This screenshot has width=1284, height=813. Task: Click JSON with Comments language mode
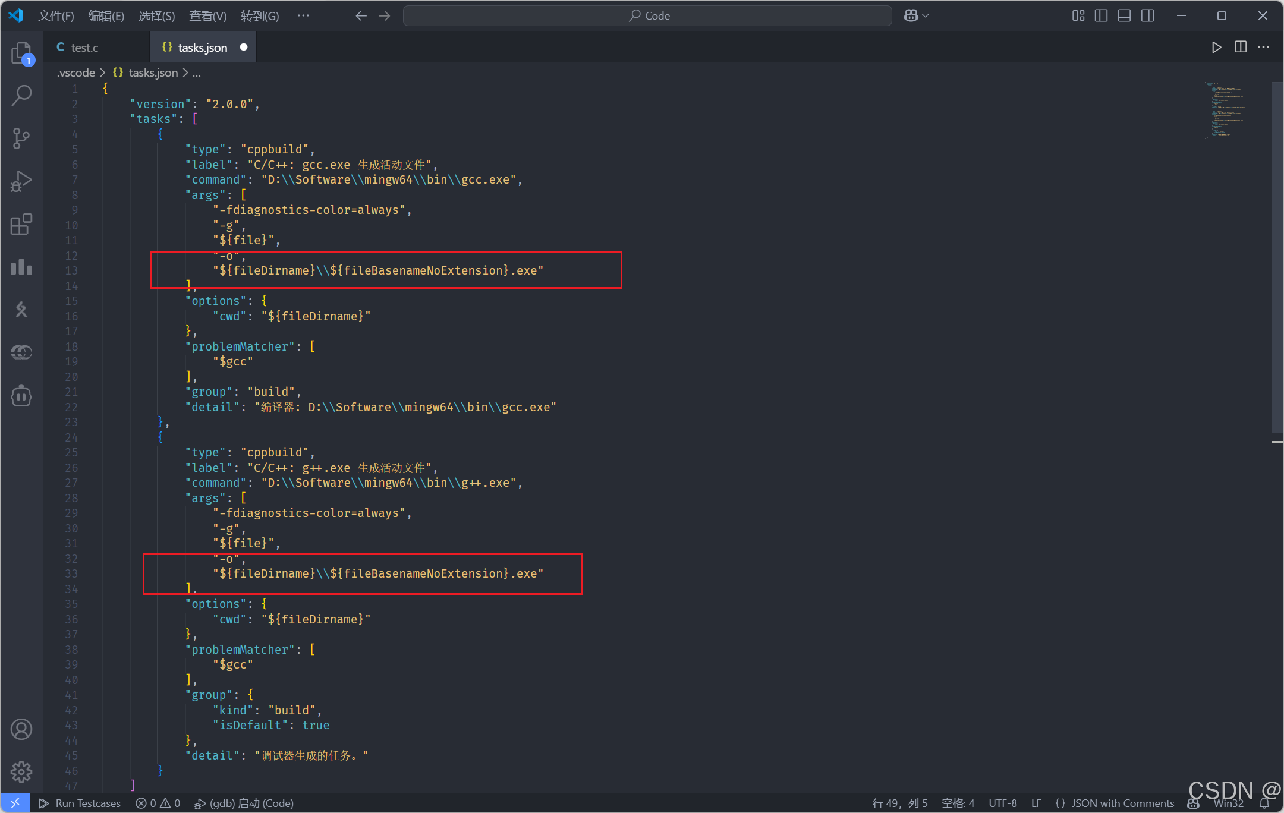(x=1122, y=803)
